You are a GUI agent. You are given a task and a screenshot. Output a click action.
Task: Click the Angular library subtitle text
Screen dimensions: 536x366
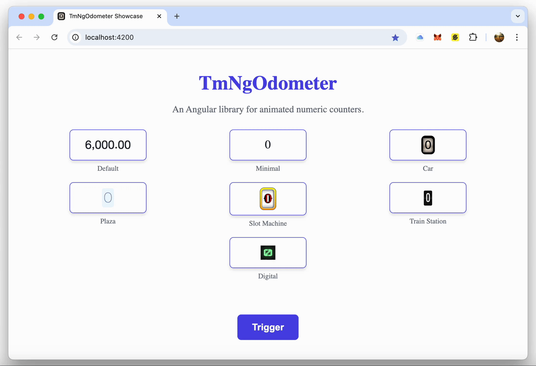click(x=268, y=109)
